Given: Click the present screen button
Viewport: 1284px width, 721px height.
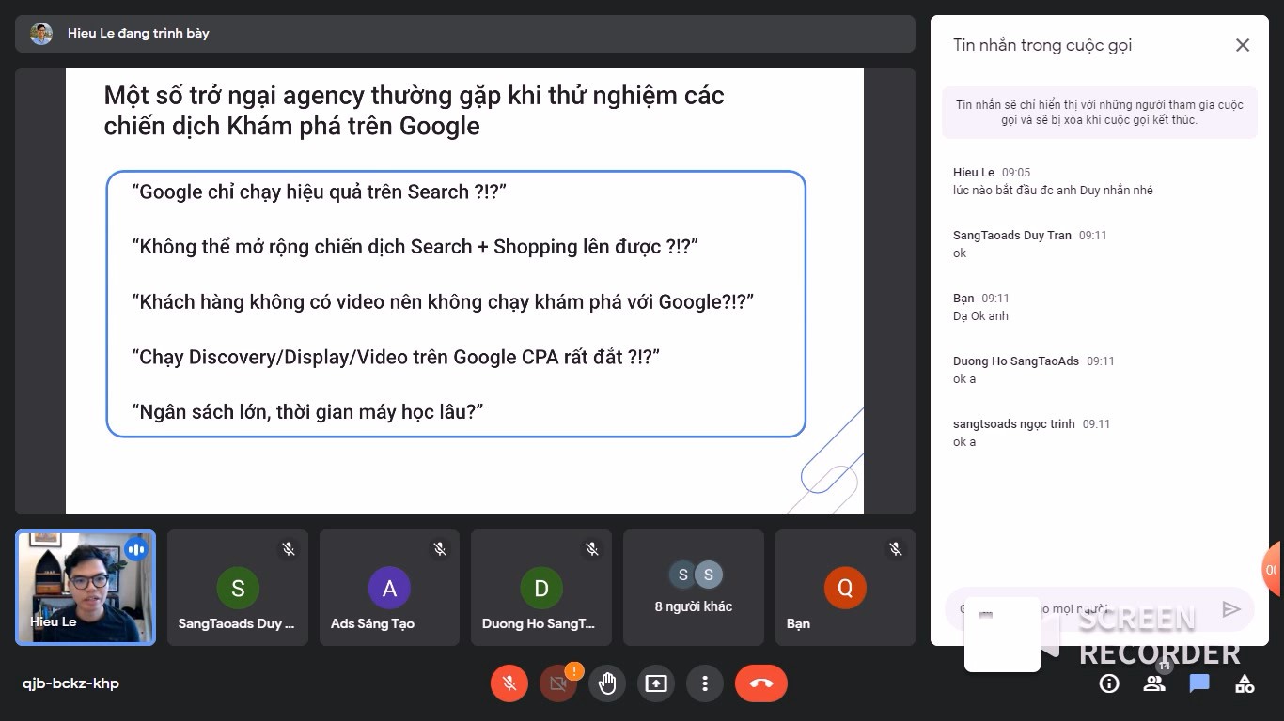Looking at the screenshot, I should (656, 683).
